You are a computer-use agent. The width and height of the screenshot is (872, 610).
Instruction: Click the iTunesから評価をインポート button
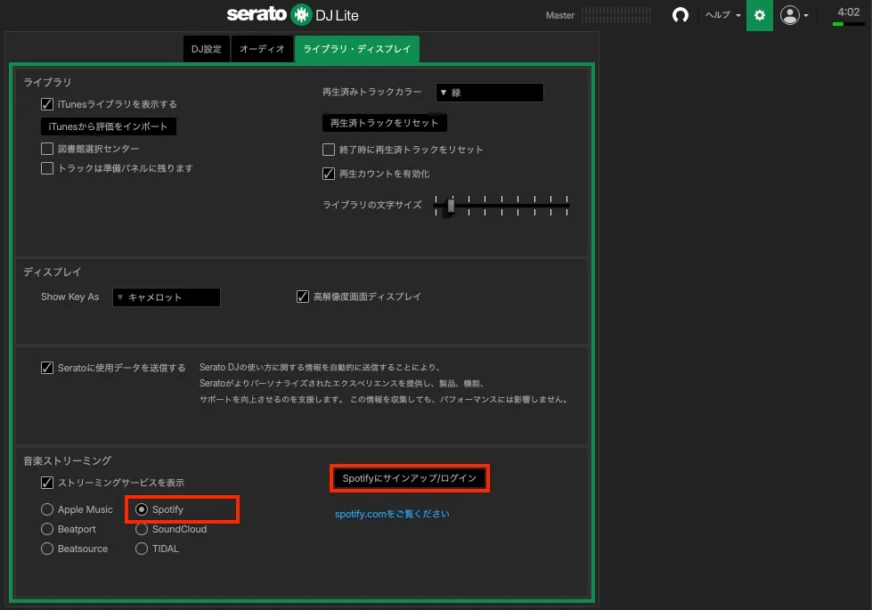(x=108, y=126)
